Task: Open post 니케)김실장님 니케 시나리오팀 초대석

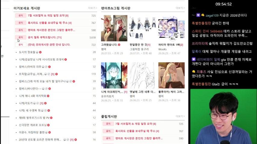Action: click(x=41, y=59)
